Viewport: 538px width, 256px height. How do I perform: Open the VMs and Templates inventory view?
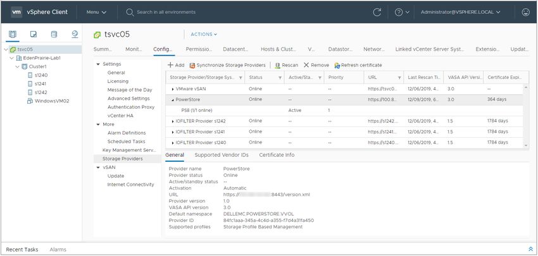coord(34,34)
